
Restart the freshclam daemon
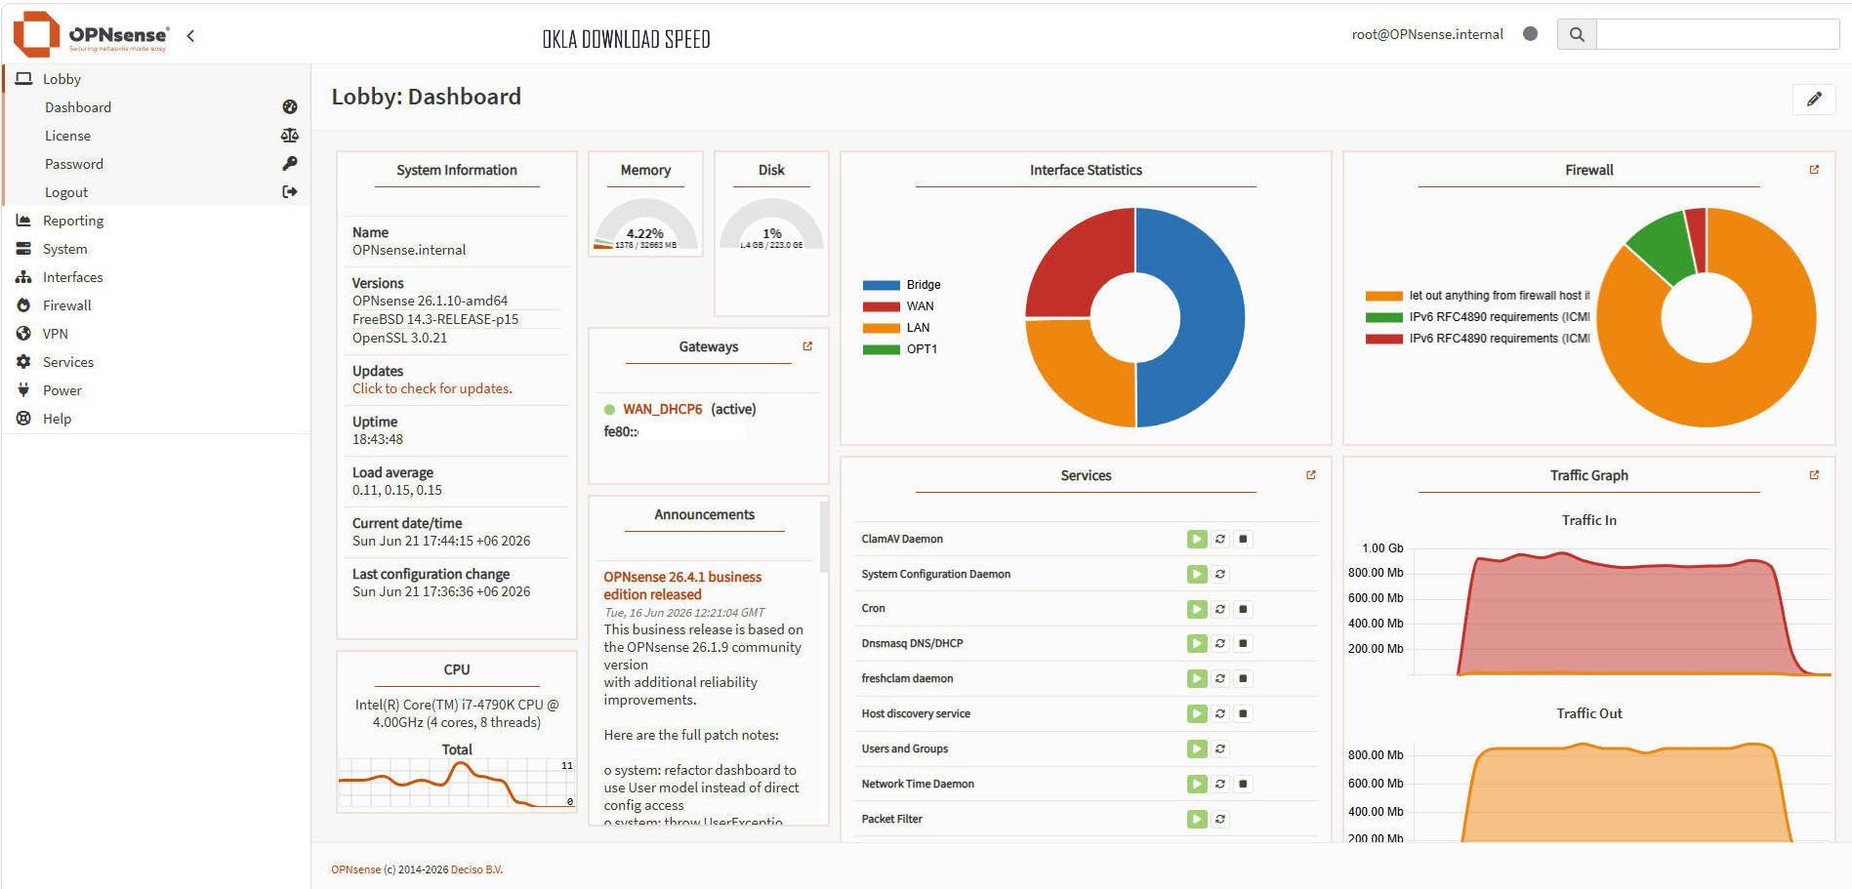[1220, 678]
